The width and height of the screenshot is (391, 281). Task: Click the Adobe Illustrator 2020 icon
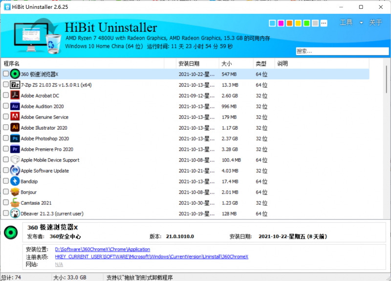tap(15, 128)
